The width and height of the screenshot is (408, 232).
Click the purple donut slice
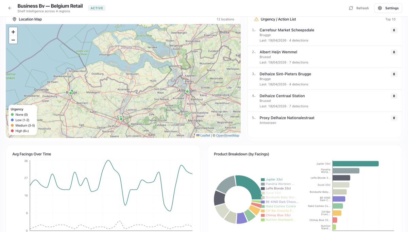(x=241, y=218)
